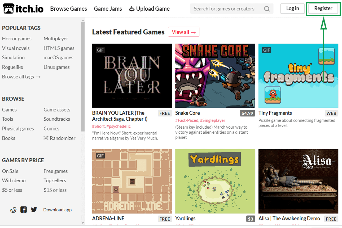Click the #psychedelic tag
This screenshot has width=342, height=228.
click(119, 126)
